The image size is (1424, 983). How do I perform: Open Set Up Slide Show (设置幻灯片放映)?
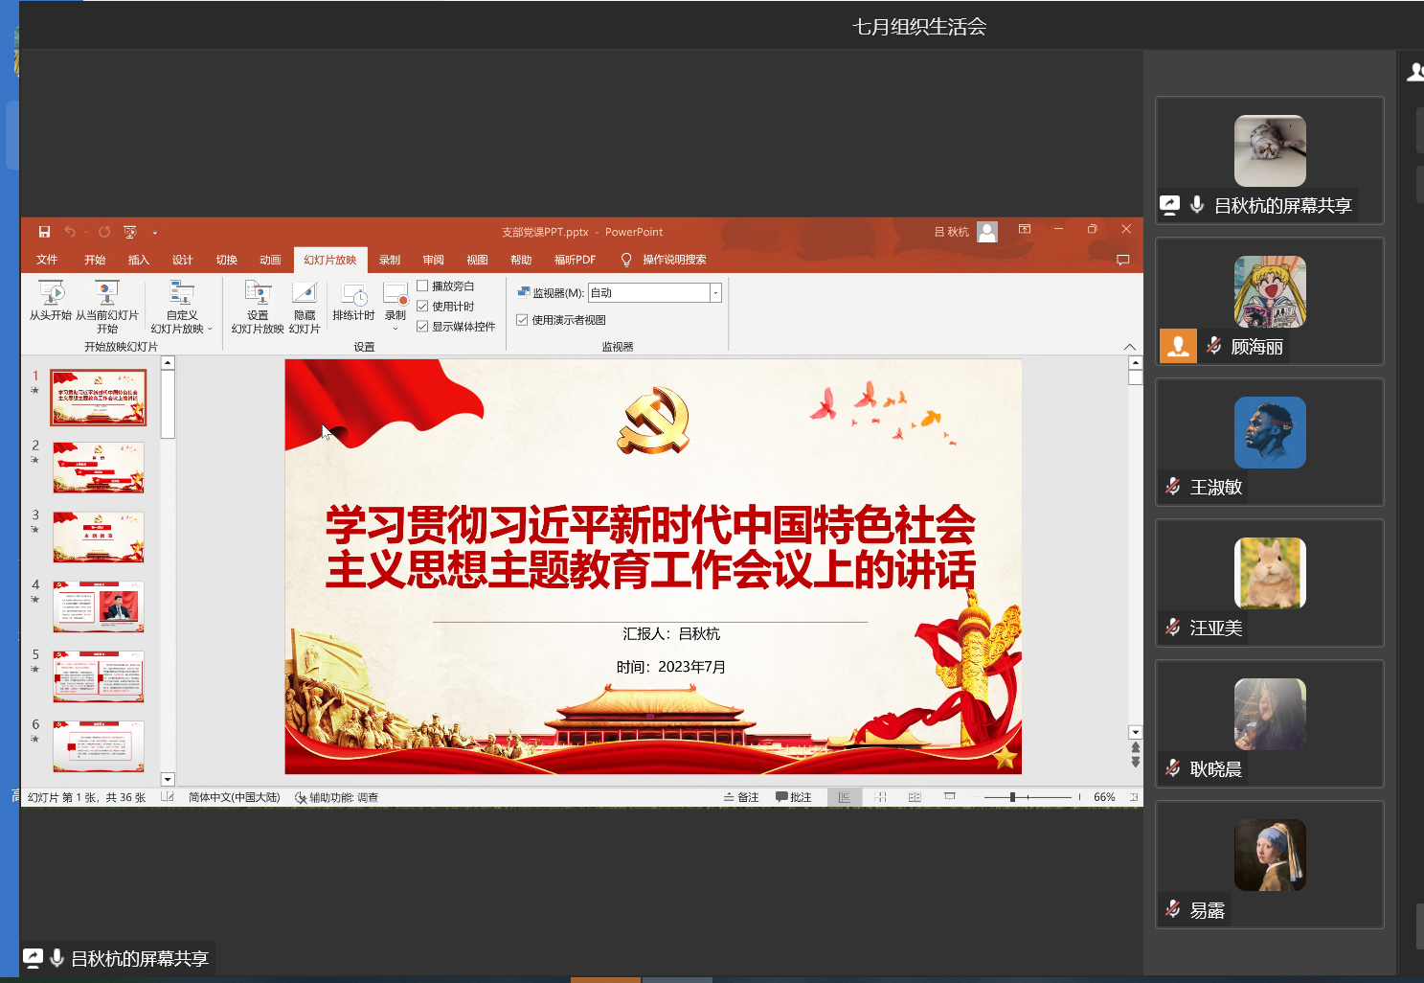(258, 300)
